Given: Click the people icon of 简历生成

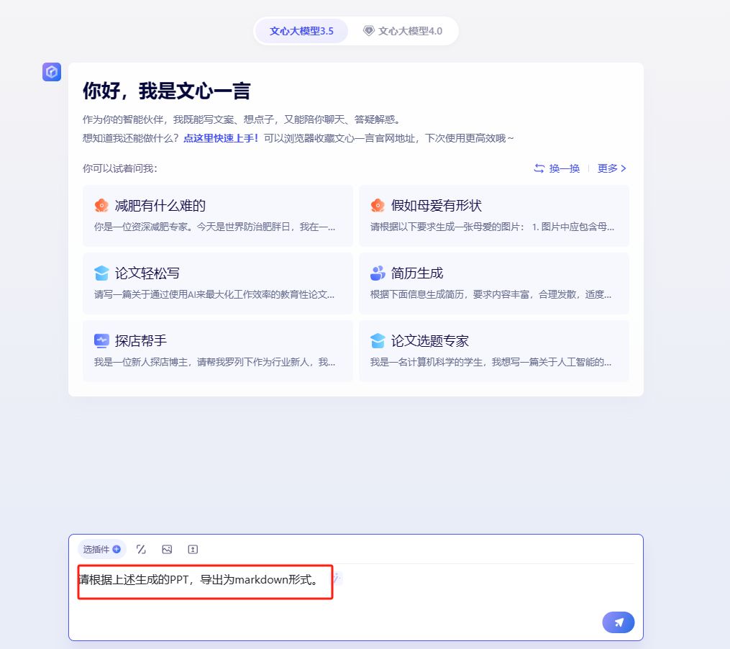Looking at the screenshot, I should [378, 273].
